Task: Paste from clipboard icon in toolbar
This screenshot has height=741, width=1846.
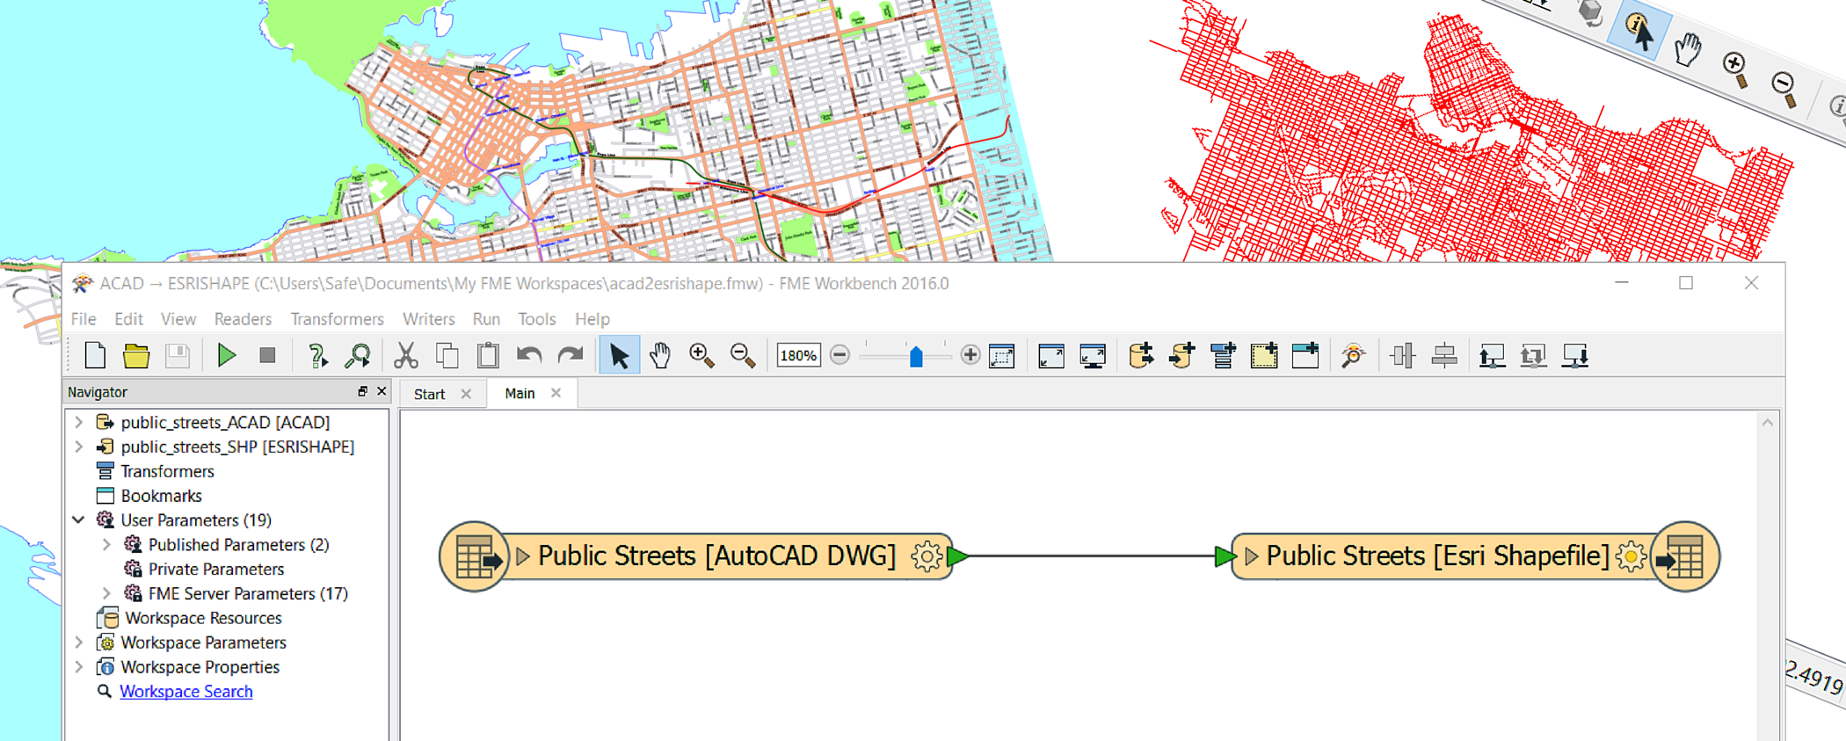Action: point(488,356)
